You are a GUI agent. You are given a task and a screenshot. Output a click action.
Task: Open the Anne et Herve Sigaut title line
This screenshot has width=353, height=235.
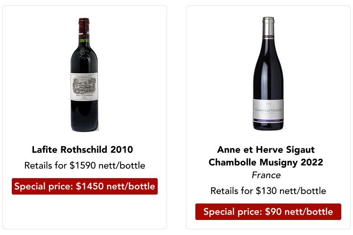coord(266,150)
